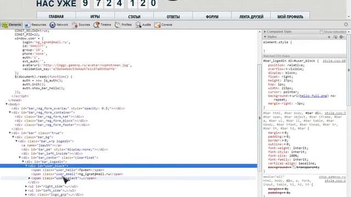
Task: Click element.style rule block
Action: (304, 47)
